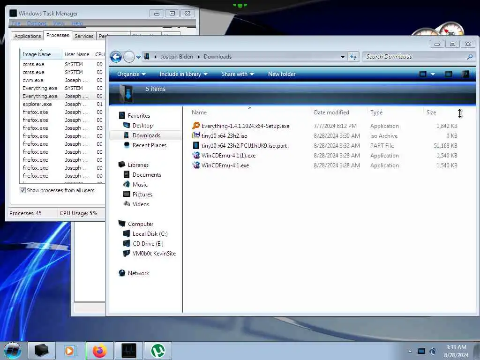Open the view options dropdown arrow
This screenshot has width=480, height=360.
click(433, 74)
